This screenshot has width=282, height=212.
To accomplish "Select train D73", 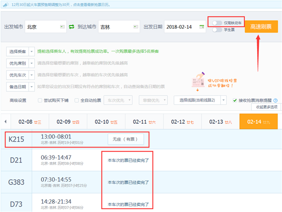I will (16, 204).
